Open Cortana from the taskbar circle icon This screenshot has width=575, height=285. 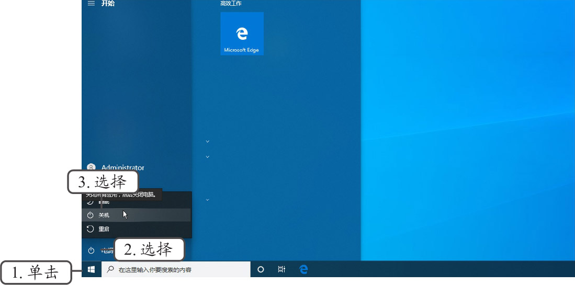coord(261,269)
